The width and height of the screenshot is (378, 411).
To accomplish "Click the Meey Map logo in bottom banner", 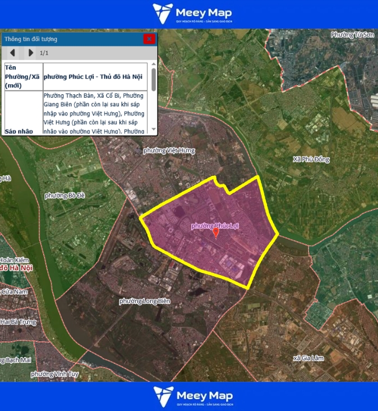I will [192, 396].
